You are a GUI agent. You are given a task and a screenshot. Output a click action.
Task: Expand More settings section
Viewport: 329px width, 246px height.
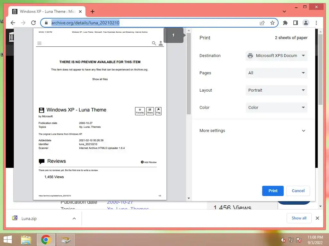(x=253, y=131)
